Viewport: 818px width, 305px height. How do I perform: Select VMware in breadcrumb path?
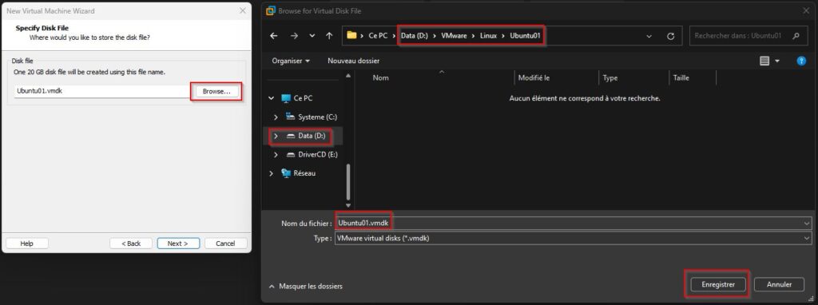coord(454,36)
